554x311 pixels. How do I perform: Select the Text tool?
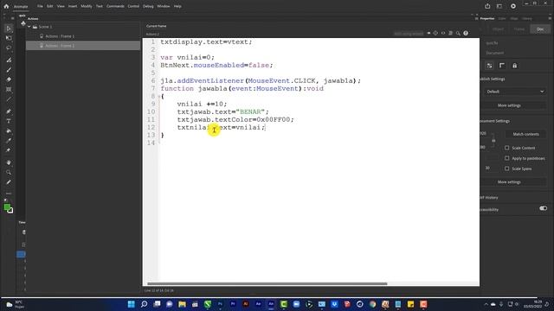coord(9,121)
